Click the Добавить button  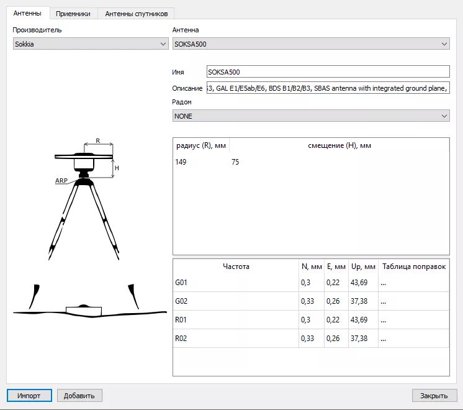click(x=79, y=395)
